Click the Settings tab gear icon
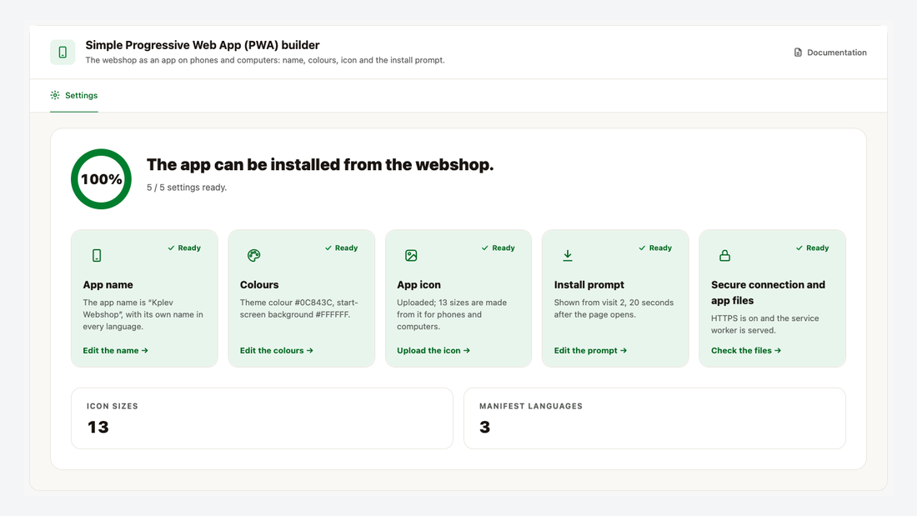The image size is (917, 516). [55, 95]
